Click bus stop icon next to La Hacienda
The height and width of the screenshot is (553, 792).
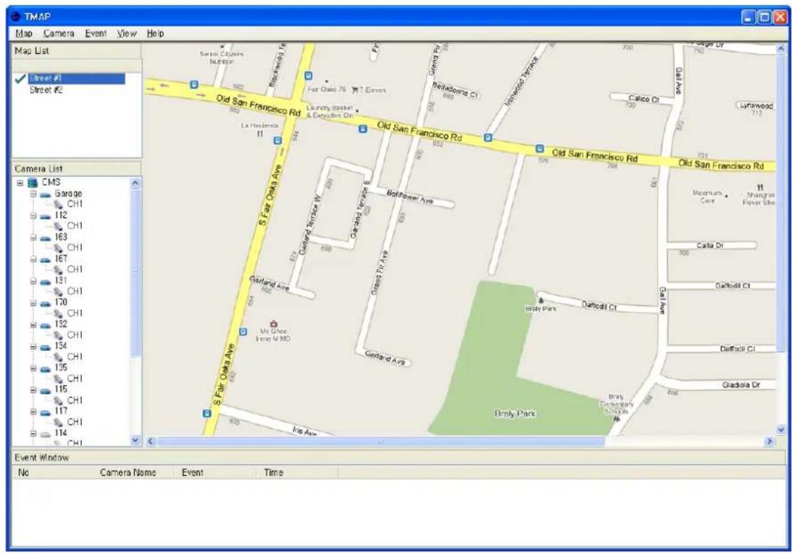click(278, 140)
